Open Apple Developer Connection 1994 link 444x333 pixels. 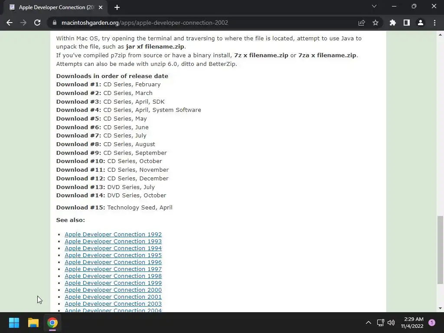tap(113, 248)
